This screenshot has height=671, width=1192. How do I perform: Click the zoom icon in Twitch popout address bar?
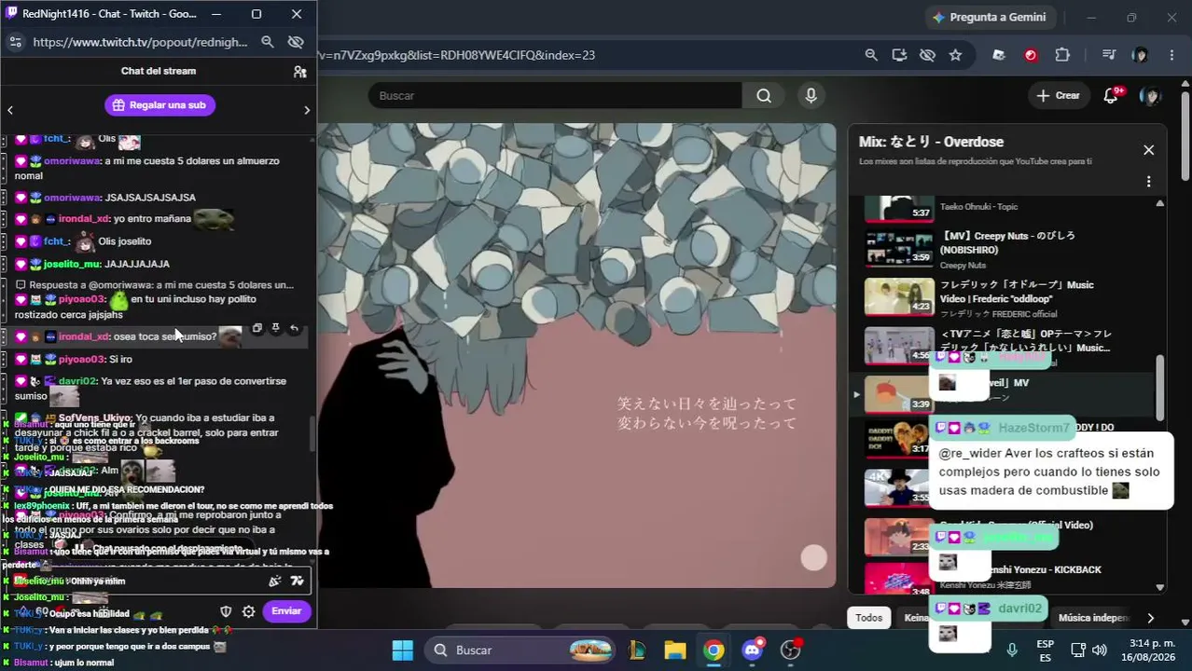coord(268,42)
